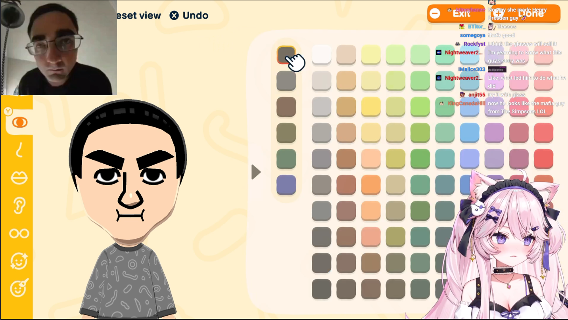Pick the purple-blue quick color swatch
The image size is (568, 320).
tap(286, 185)
